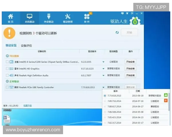Close version dropdown for 7.73.618.2013 driver row
This screenshot has height=137, width=172.
click(x=103, y=87)
